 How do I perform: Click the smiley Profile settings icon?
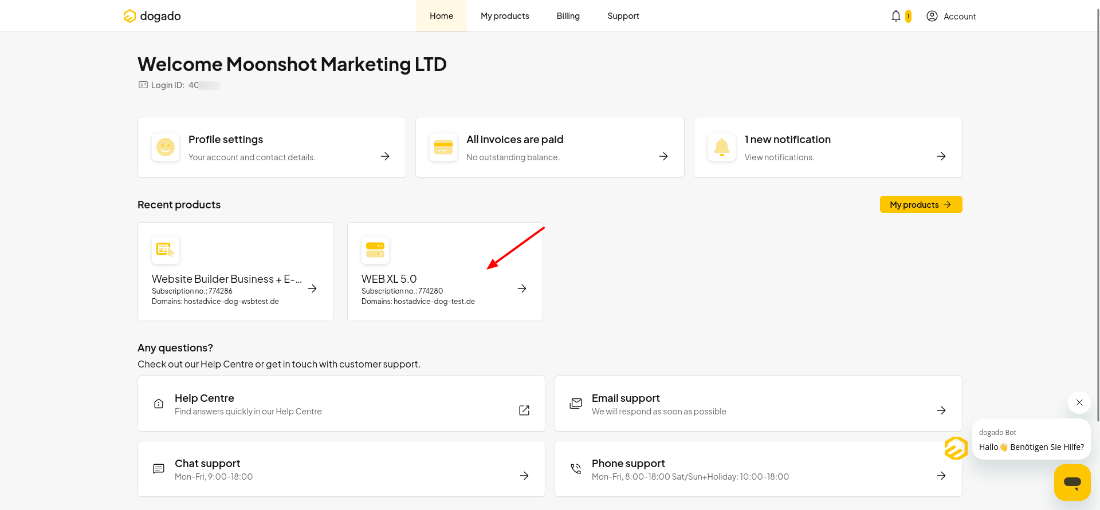[166, 147]
